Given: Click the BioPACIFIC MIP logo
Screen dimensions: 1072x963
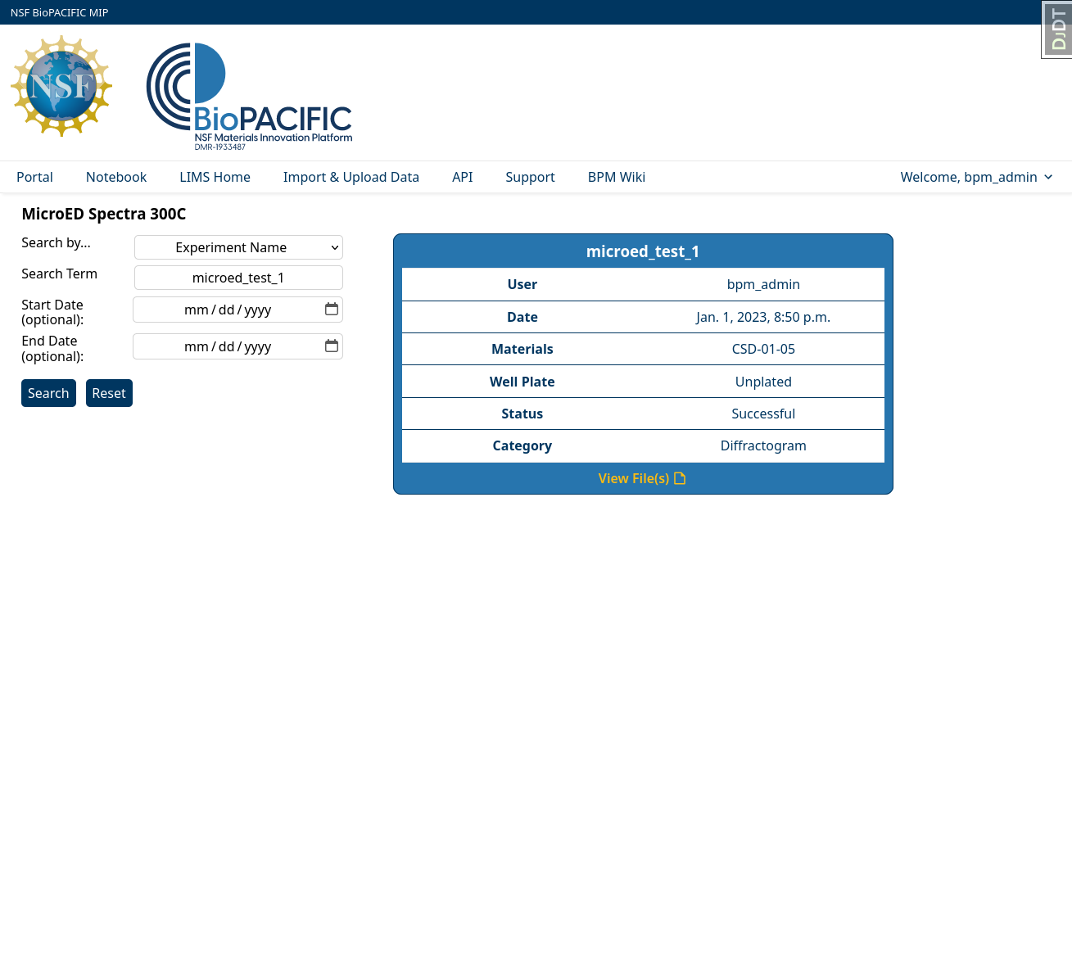Looking at the screenshot, I should [248, 94].
